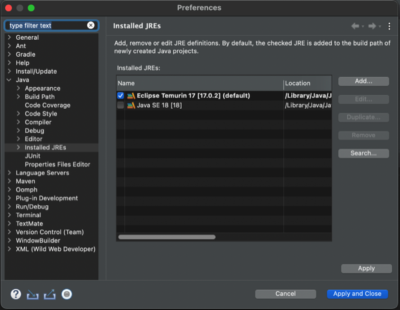Expand the General tree node

9,38
